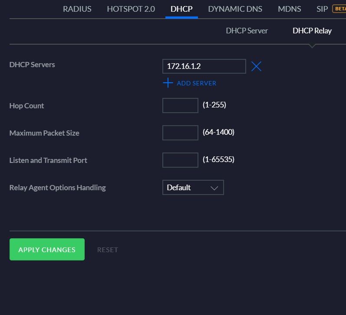Select the DHCP tab
Image resolution: width=346 pixels, height=315 pixels.
point(181,9)
